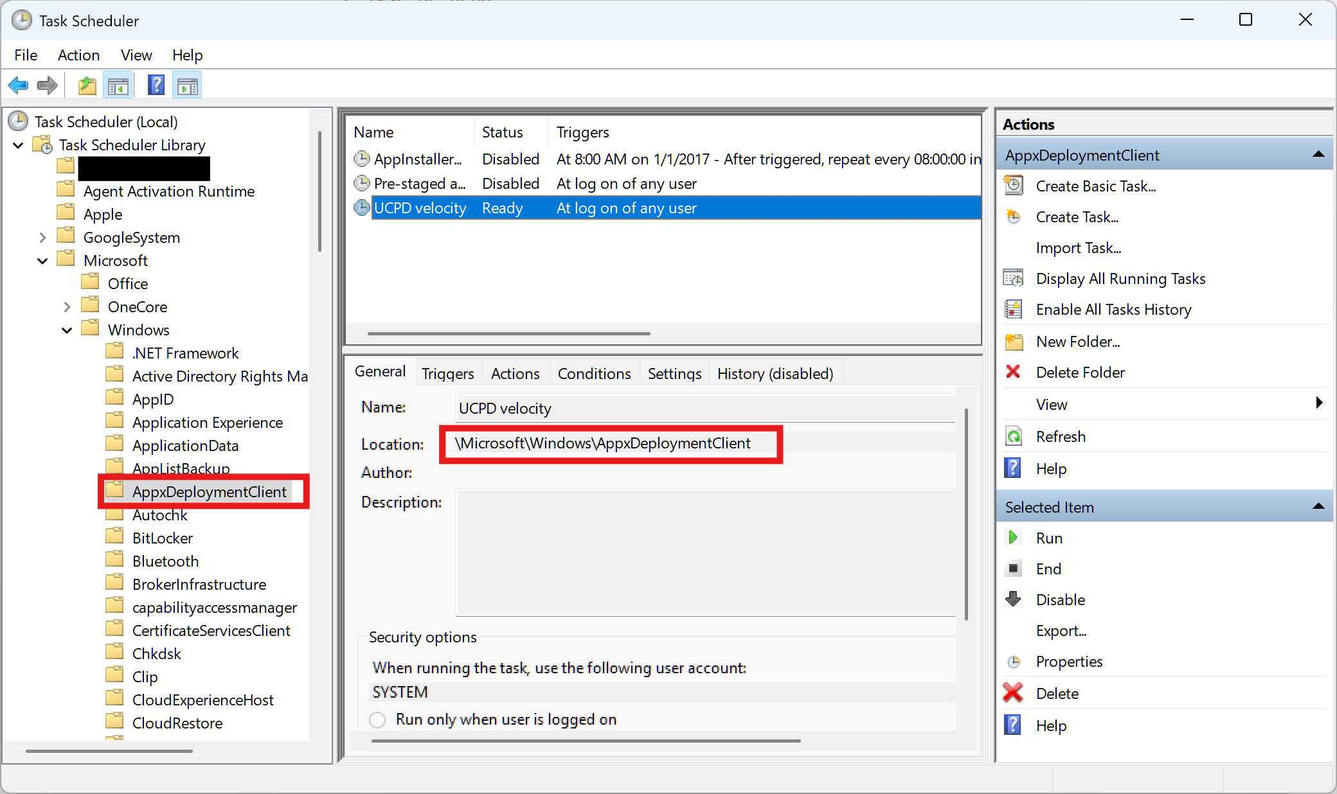Open the Action menu
Viewport: 1337px width, 794px height.
[x=78, y=55]
